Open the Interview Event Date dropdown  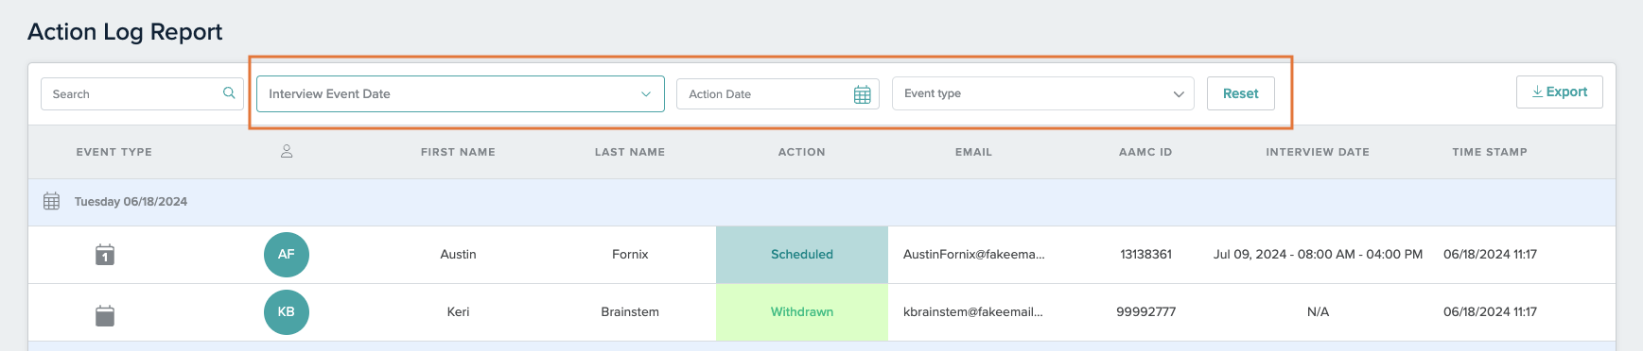click(461, 94)
